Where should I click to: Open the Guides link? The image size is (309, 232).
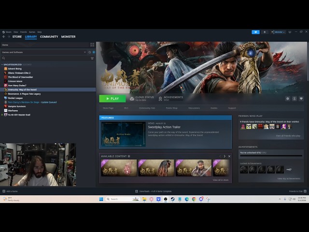(214, 108)
